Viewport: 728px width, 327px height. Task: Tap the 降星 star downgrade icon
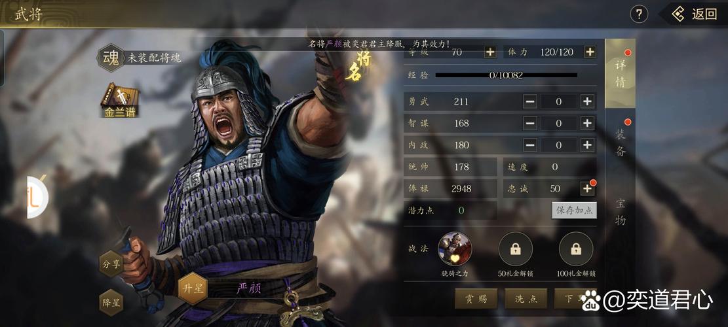111,302
